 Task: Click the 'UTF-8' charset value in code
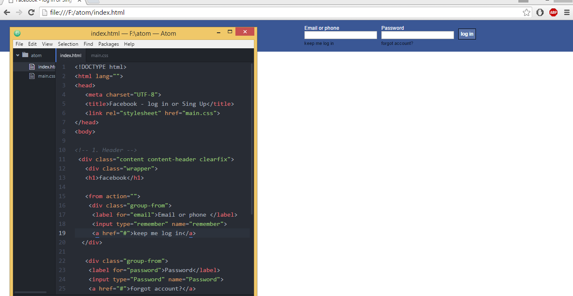point(146,94)
